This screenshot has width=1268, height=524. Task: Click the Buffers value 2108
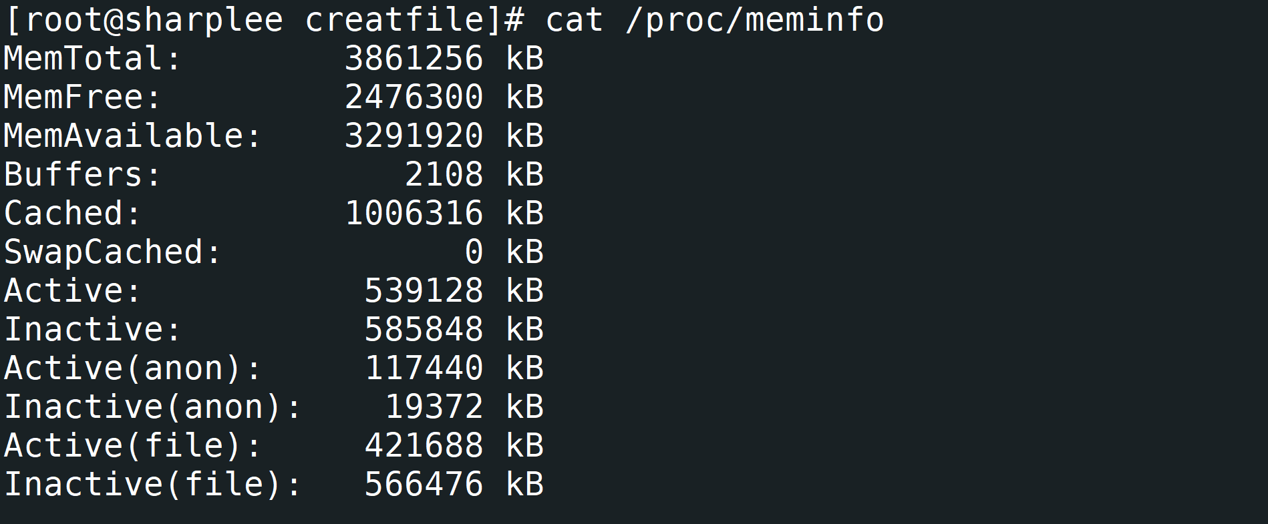click(x=444, y=175)
